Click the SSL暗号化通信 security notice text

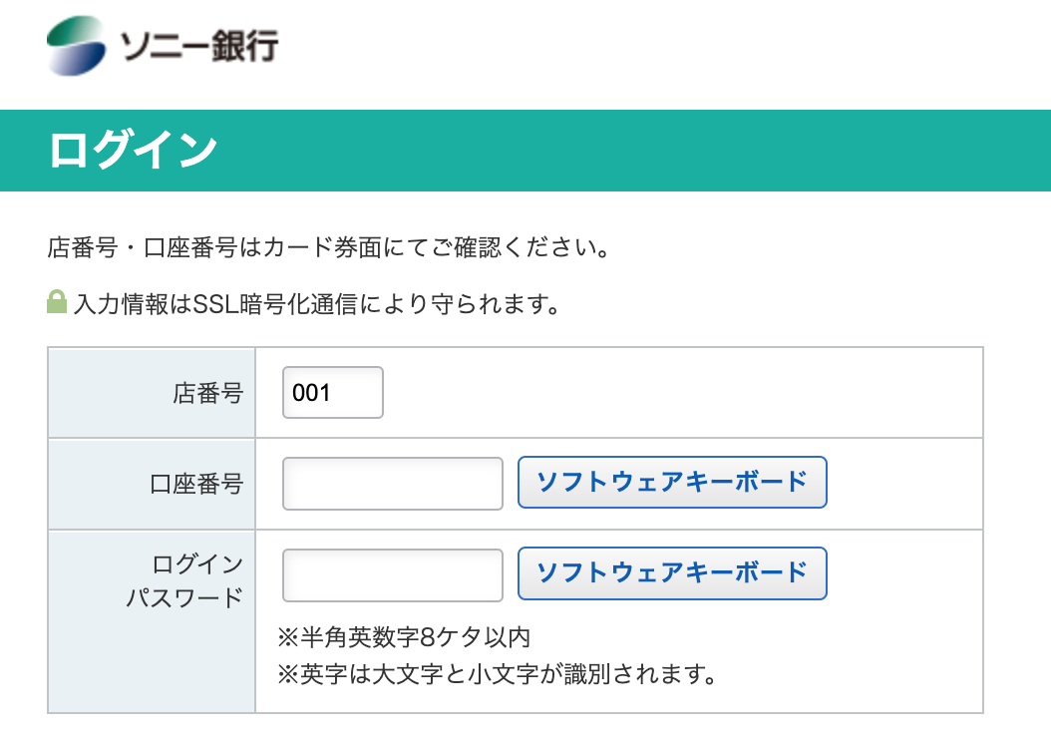tap(316, 304)
